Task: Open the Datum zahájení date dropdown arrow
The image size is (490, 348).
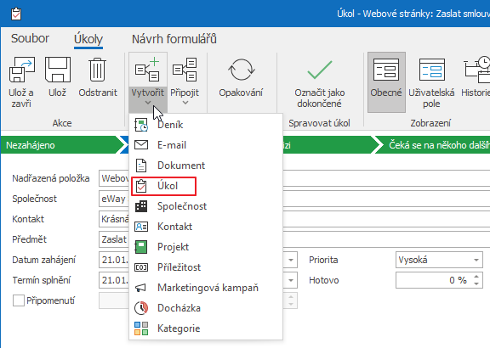Action: coord(291,260)
